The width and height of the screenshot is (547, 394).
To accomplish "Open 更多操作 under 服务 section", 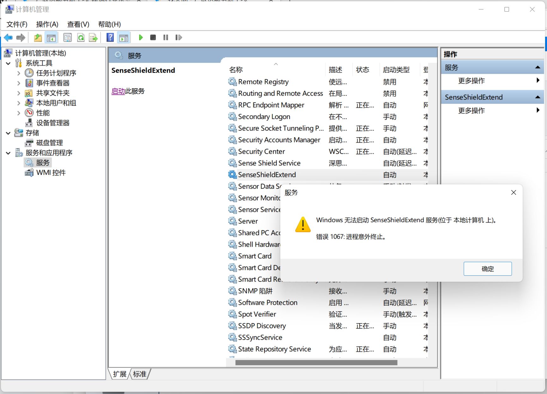I will [492, 81].
